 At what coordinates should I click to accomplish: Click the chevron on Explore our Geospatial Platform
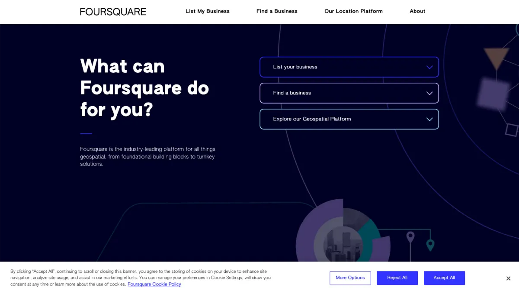(x=429, y=119)
